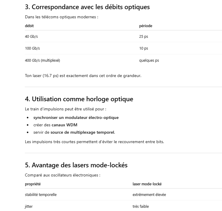This screenshot has height=211, width=222.
Task: Click the "100 Gb/s" table cell
Action: [32, 48]
